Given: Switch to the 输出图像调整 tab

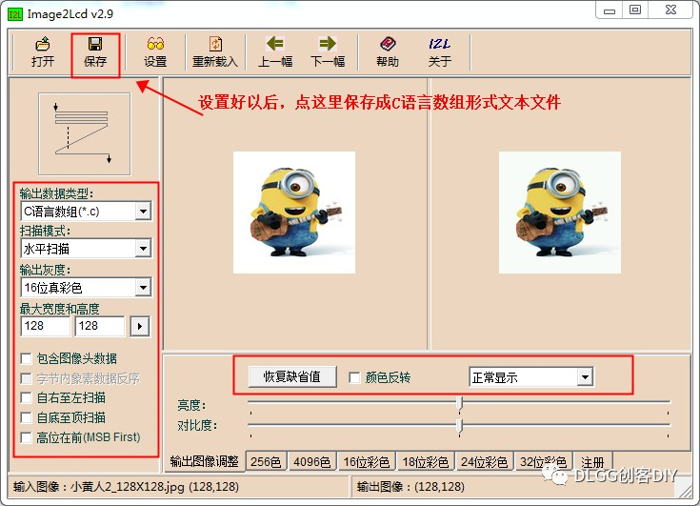Looking at the screenshot, I should point(205,461).
